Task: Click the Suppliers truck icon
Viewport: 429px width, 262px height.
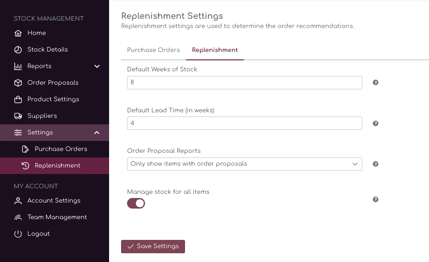Action: pyautogui.click(x=18, y=116)
